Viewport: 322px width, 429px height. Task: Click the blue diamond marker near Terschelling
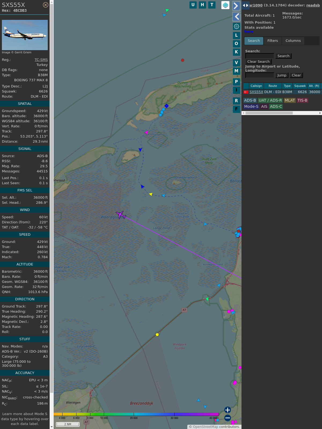[166, 106]
